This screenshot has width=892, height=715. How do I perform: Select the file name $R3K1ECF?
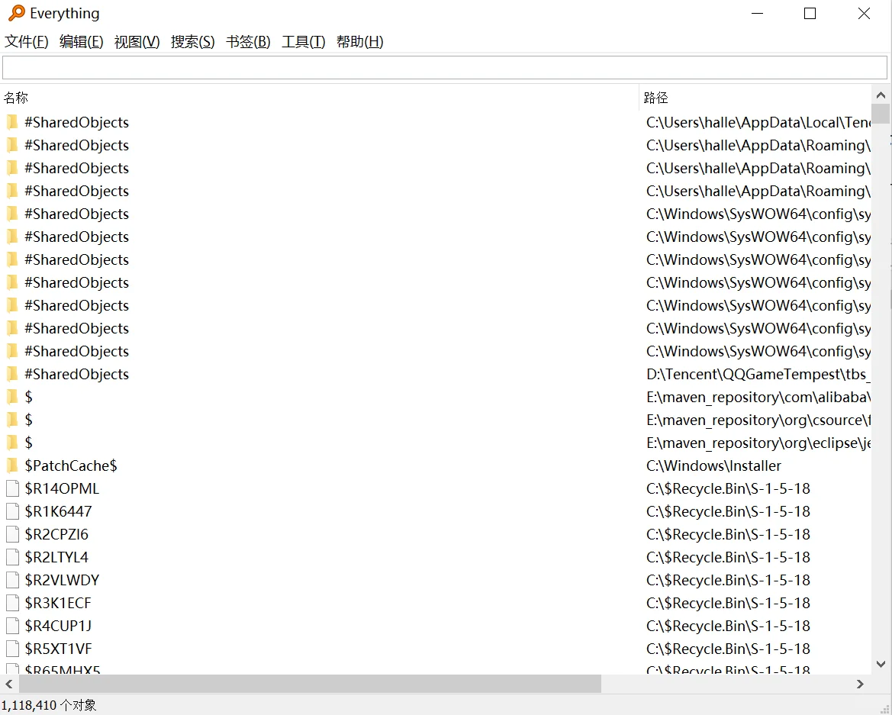(58, 603)
